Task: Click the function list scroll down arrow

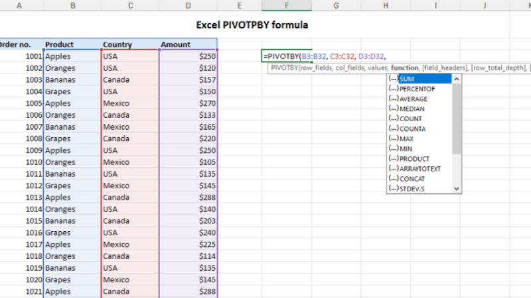Action: (x=457, y=189)
